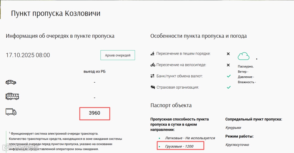Click the passenger car queue icon
The height and width of the screenshot is (153, 294).
pyautogui.click(x=11, y=82)
